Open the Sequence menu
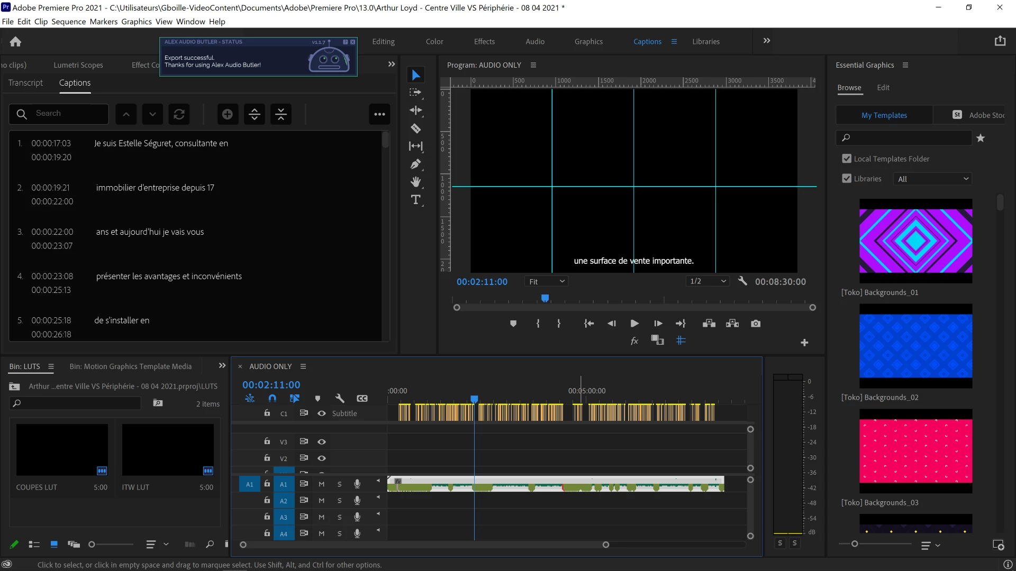 pyautogui.click(x=68, y=22)
